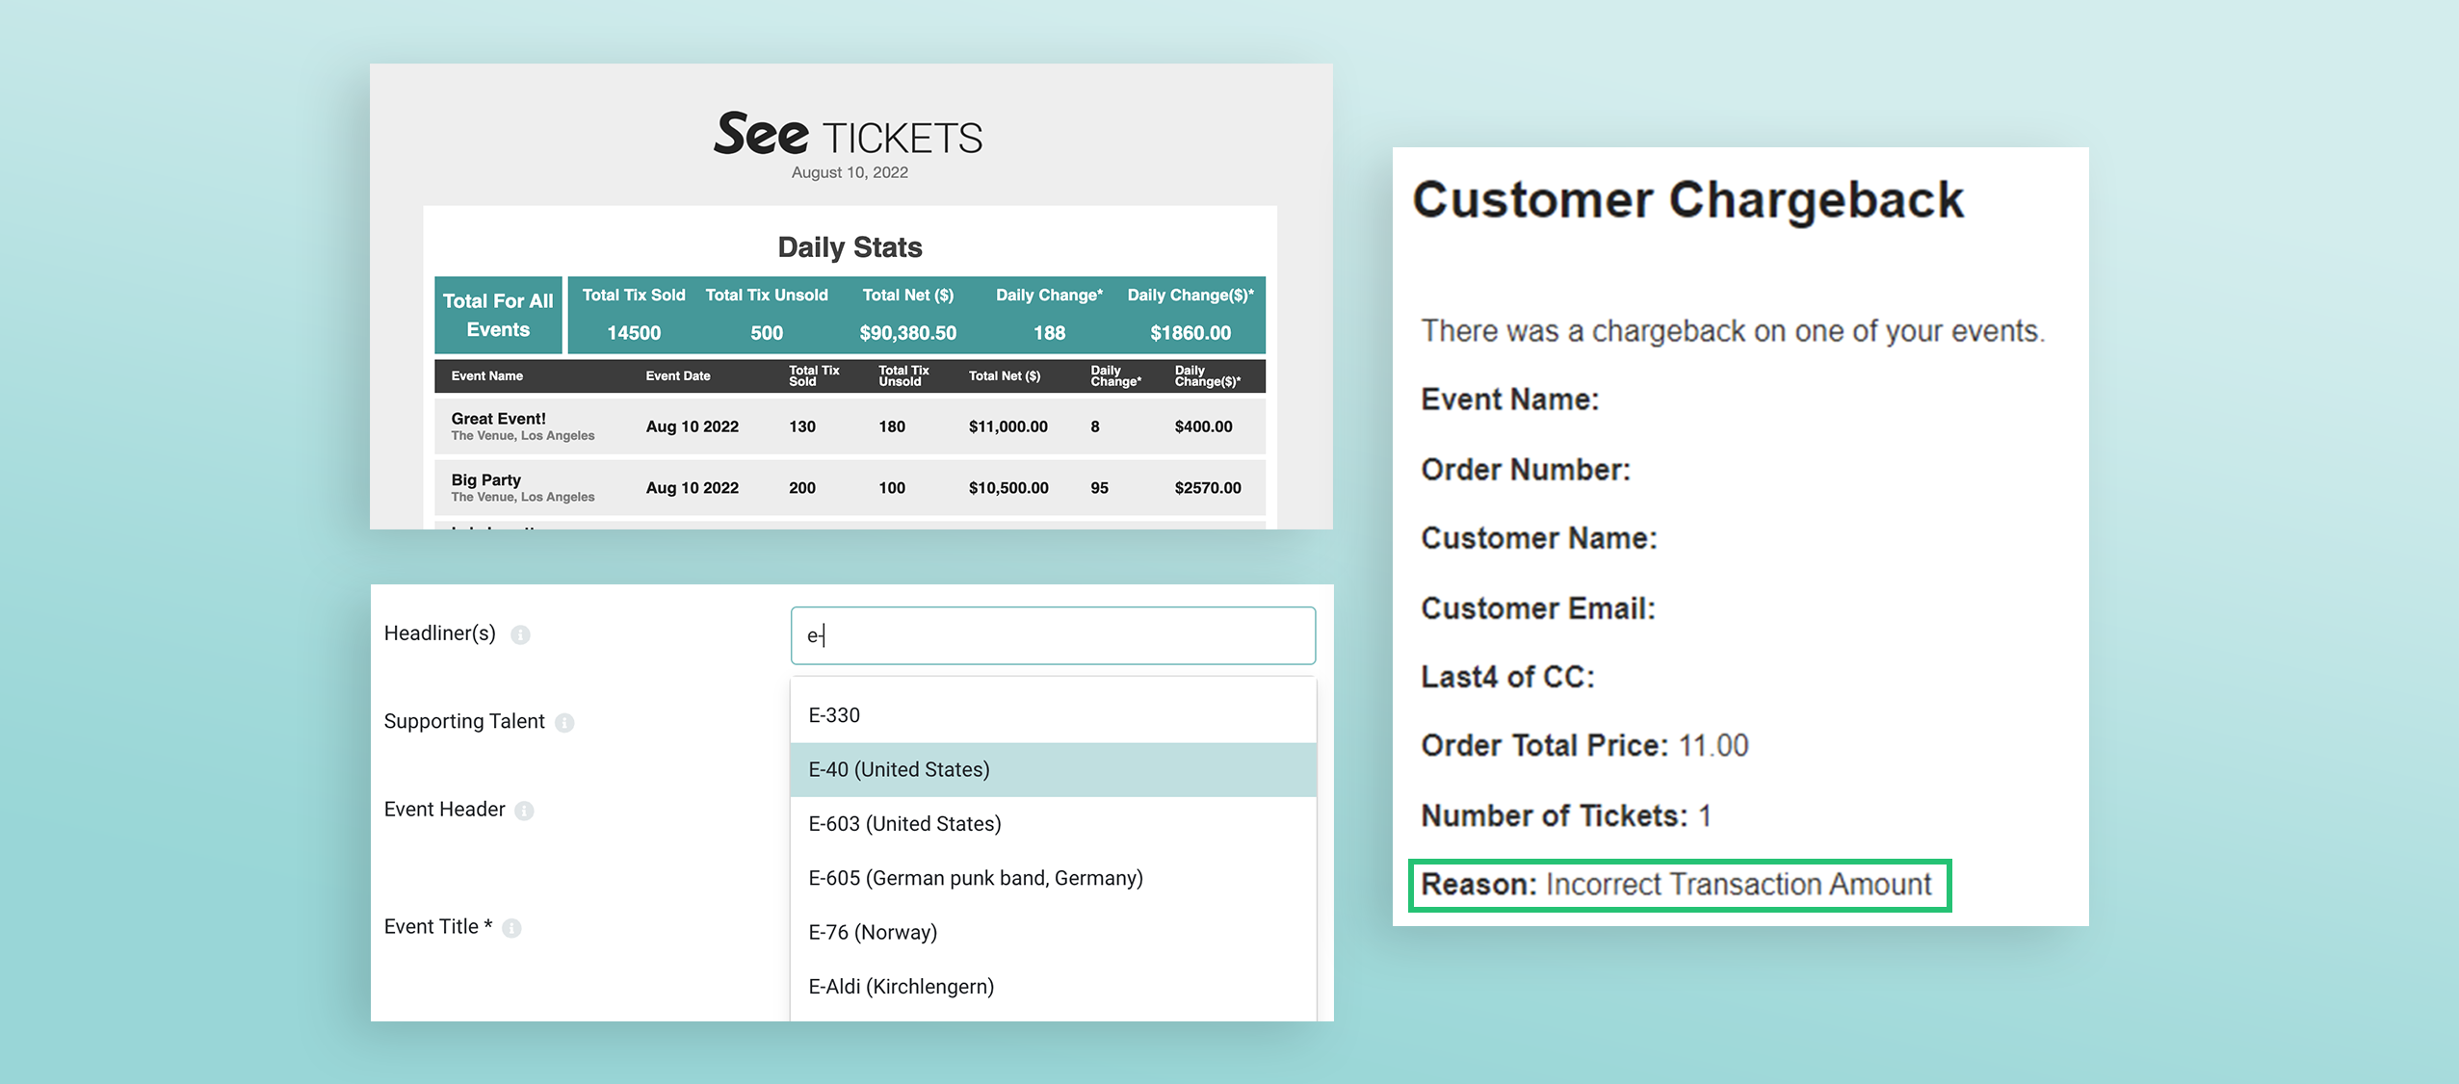Click the Event Date column header
This screenshot has height=1084, width=2459.
click(678, 376)
